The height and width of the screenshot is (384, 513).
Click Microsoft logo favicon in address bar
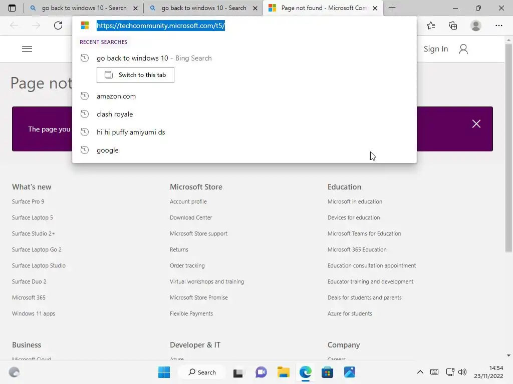(x=85, y=25)
